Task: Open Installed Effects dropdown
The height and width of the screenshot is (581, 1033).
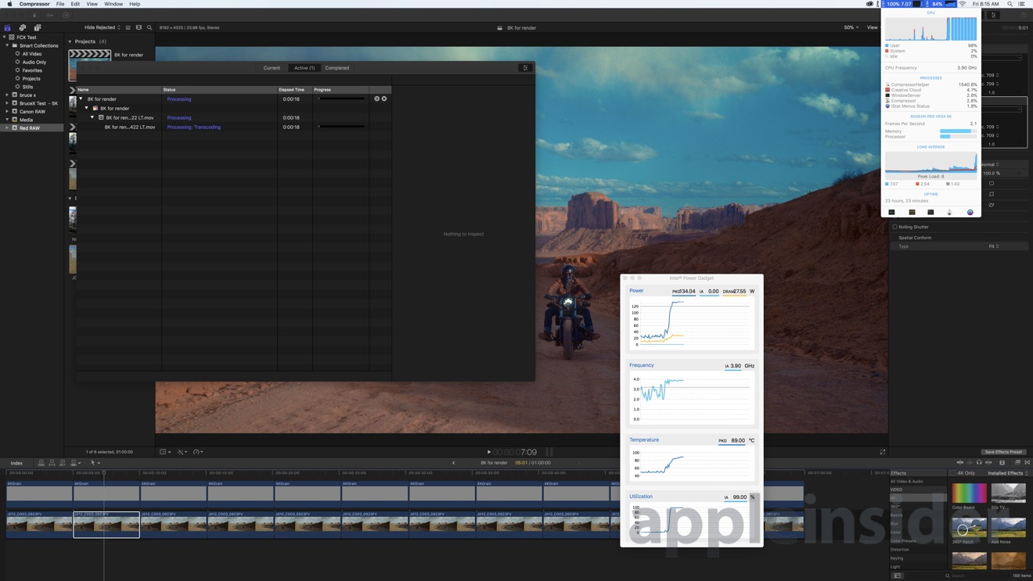Action: (1008, 473)
